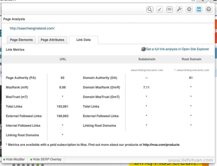Click the Domain Authority (DA) label

[x=100, y=78]
